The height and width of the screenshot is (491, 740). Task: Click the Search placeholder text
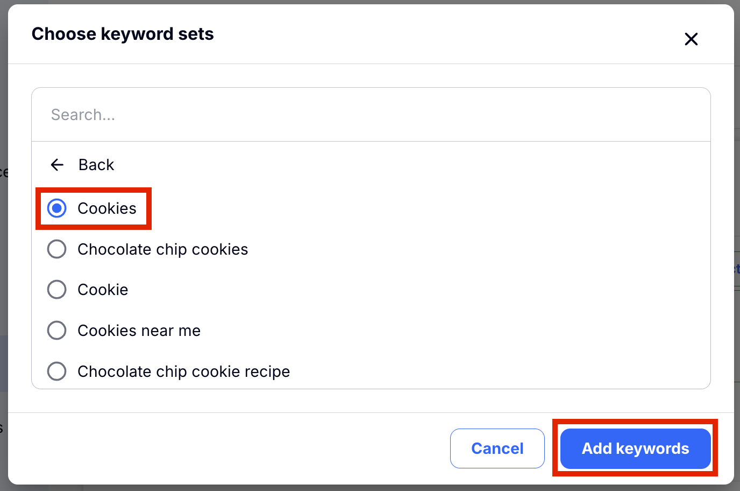[83, 115]
